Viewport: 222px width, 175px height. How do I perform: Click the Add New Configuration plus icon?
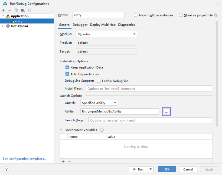[x=3, y=10]
